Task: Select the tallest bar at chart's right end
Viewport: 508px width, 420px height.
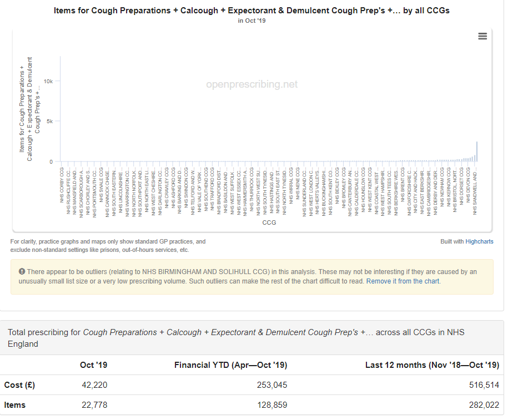Action: pyautogui.click(x=477, y=151)
